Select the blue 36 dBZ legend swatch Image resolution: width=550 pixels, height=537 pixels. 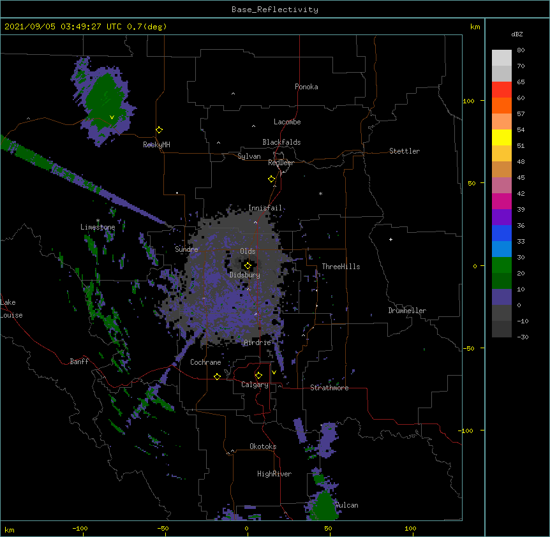[x=502, y=233]
